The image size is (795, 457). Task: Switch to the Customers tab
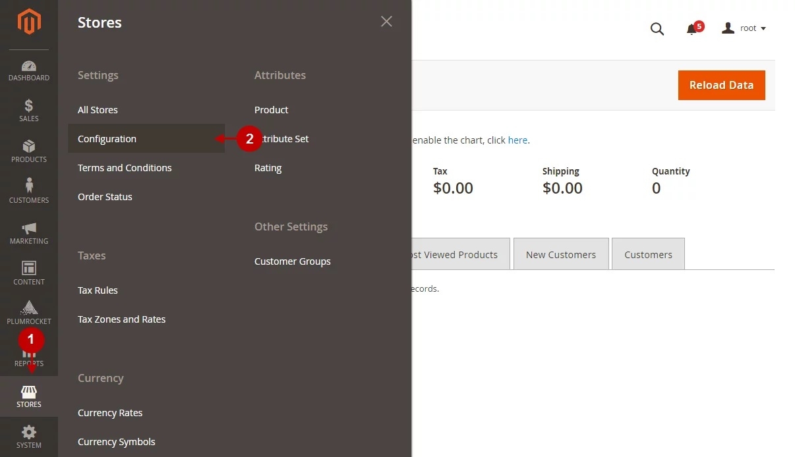[648, 254]
